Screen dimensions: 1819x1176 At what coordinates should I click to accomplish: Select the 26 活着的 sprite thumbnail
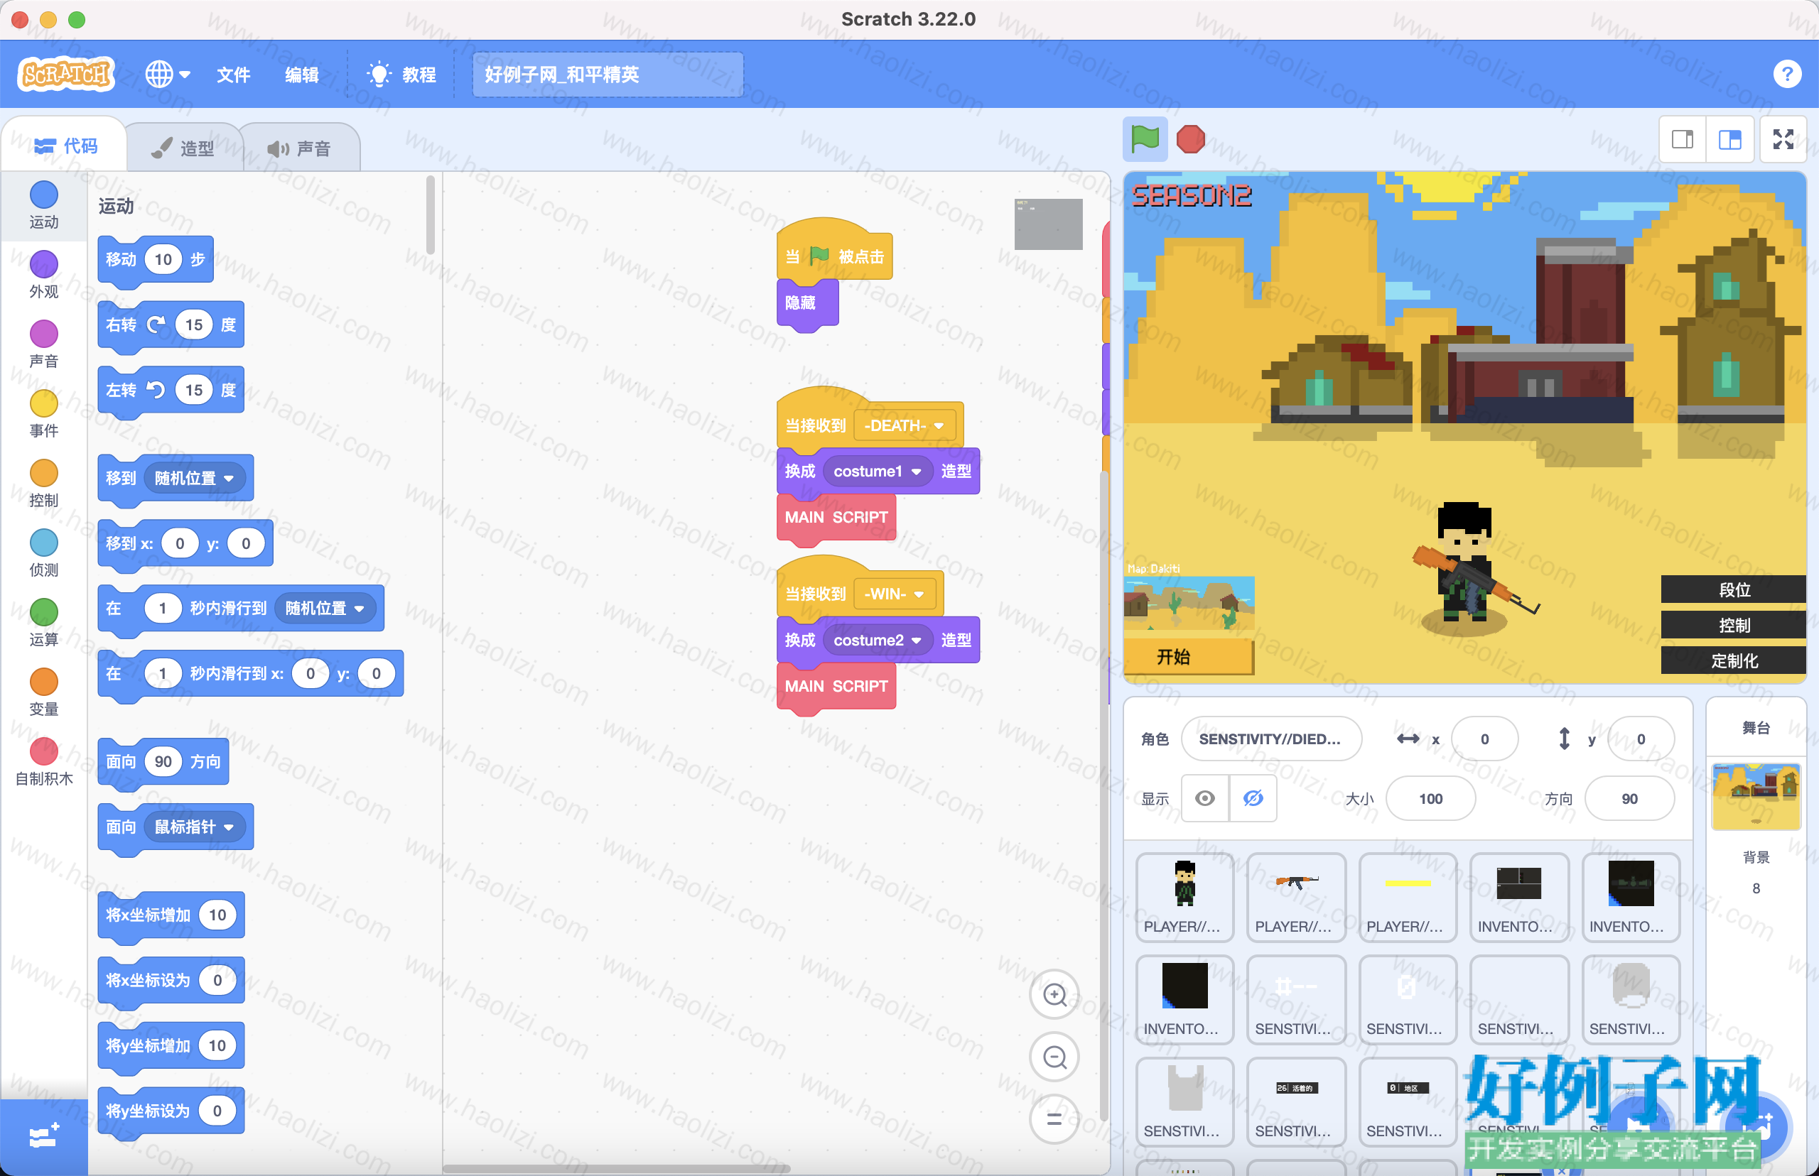coord(1296,1102)
